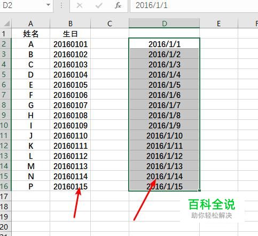Select column D header
Viewport: 258px width, 236px height.
(165, 24)
